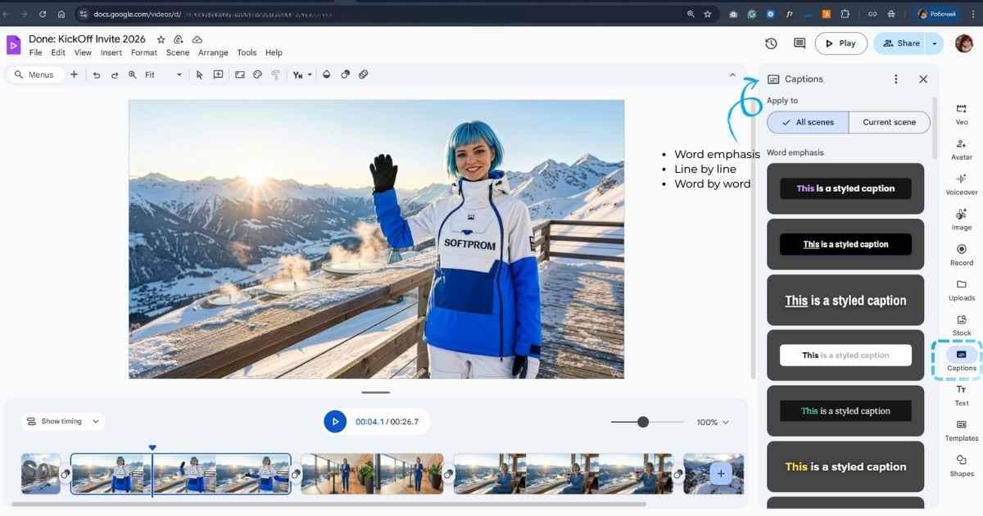The width and height of the screenshot is (983, 516).
Task: Apply captions to All scenes
Action: [x=807, y=121]
